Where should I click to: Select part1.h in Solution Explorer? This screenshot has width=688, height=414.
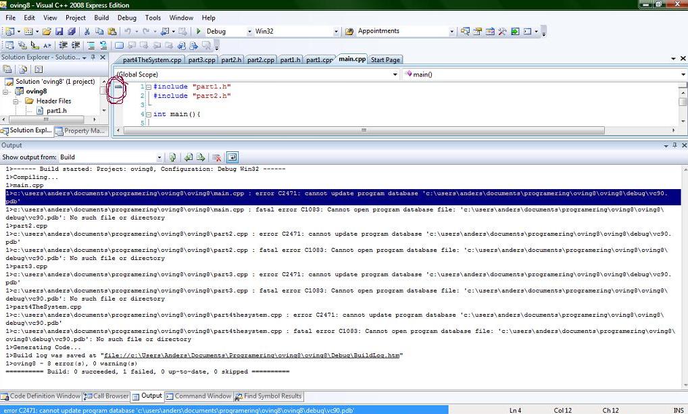click(56, 111)
